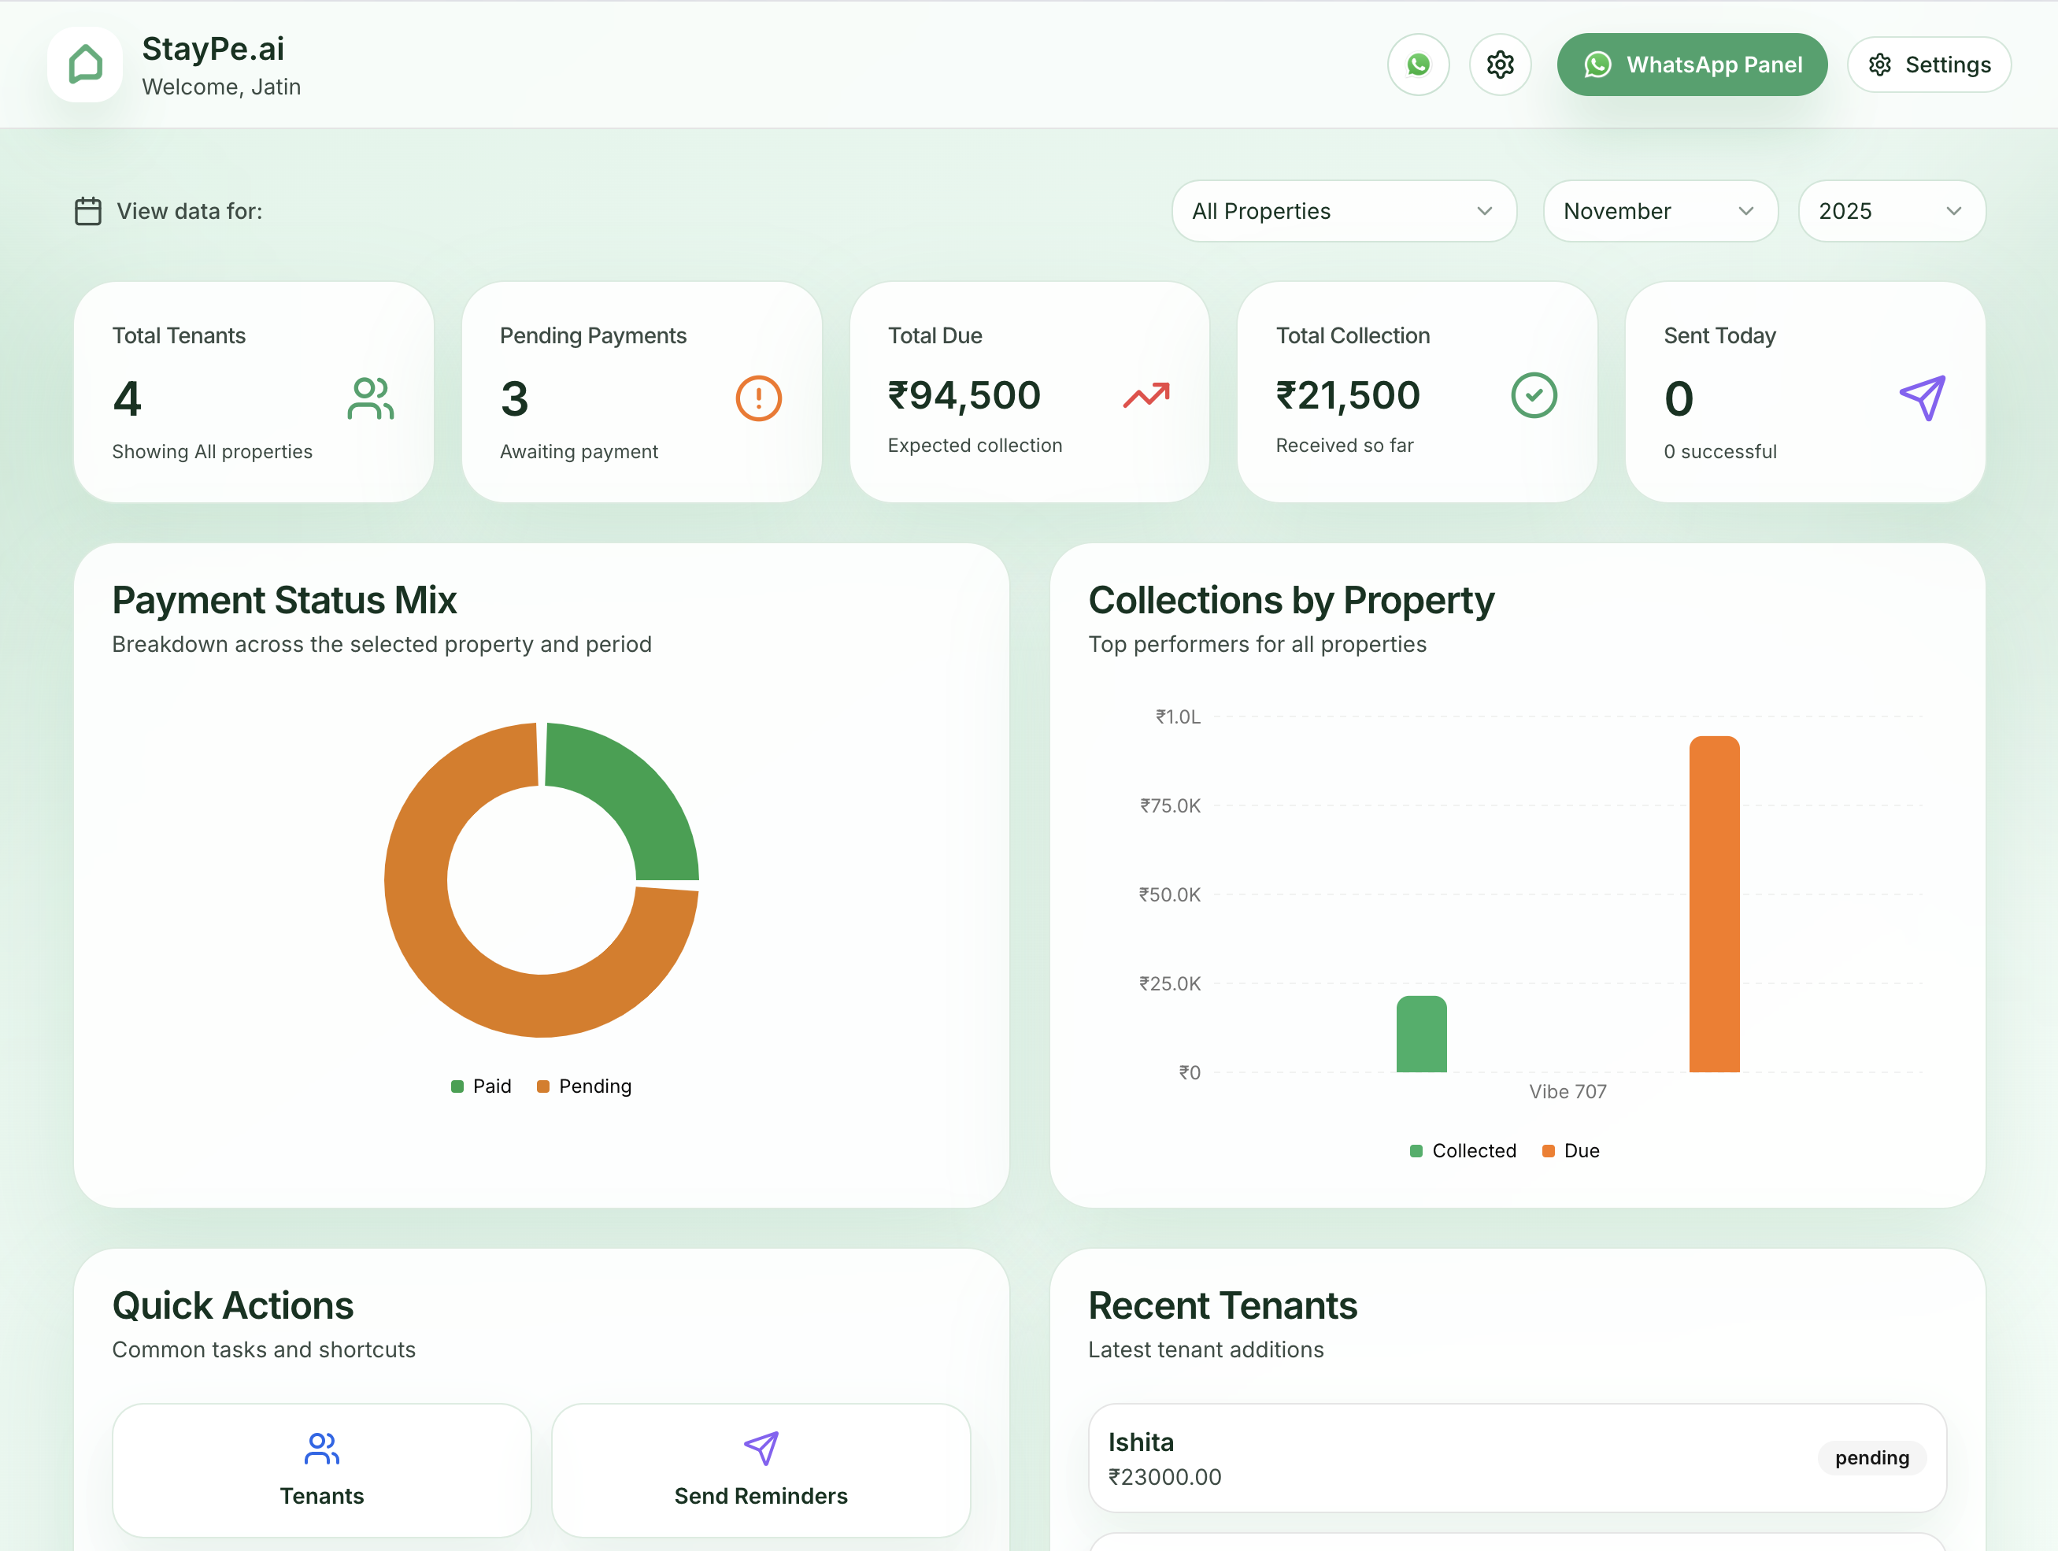Image resolution: width=2058 pixels, height=1551 pixels.
Task: Open the Tenants quick action
Action: [322, 1470]
